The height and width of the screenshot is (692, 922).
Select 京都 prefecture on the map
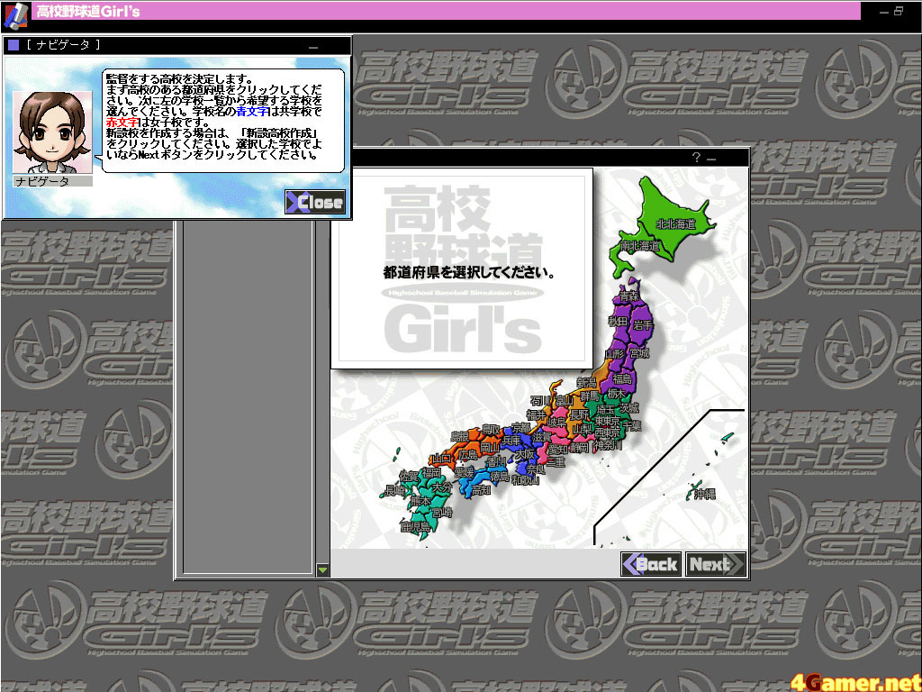pyautogui.click(x=521, y=427)
